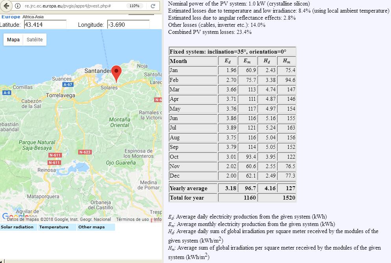Screen dimensions: 391x263
Task: Switch to the Europe region tab
Action: [11, 17]
